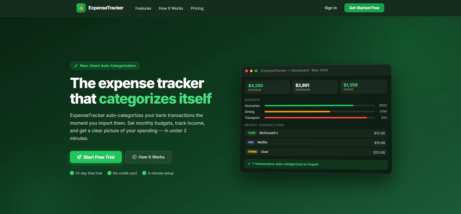Click the check icon beside 2-minute setup

pyautogui.click(x=144, y=173)
